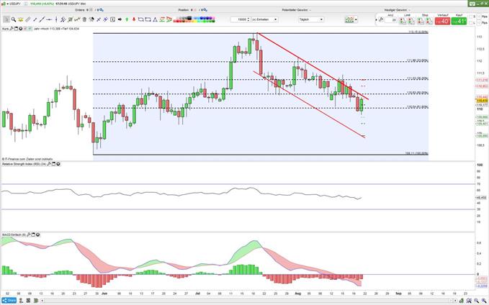This screenshot has height=305, width=489.
Task: Select the black right arrow tool
Action: pyautogui.click(x=120, y=19)
